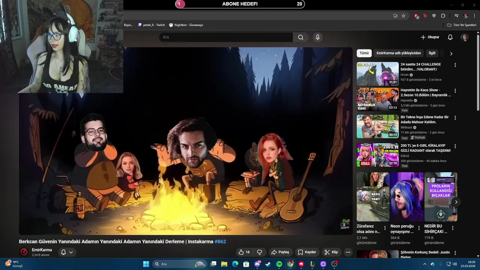Viewport: 480px width, 270px height.
Task: Open the MrBeast Bir Tekne İnşa thumbnail
Action: pos(378,126)
